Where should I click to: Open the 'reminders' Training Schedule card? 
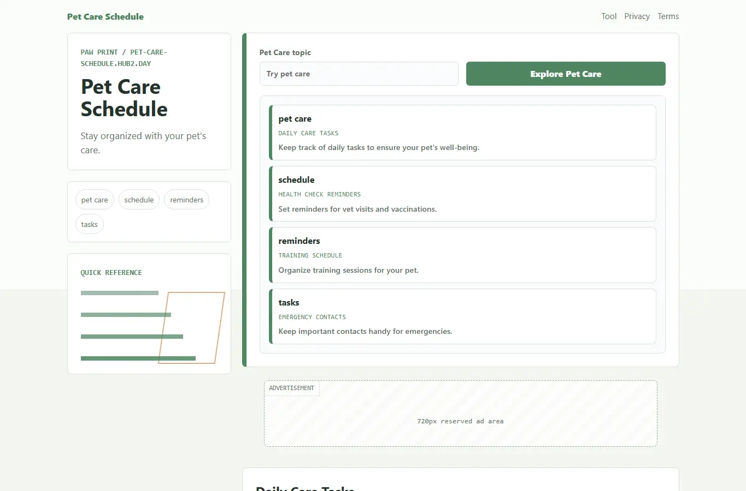click(462, 255)
